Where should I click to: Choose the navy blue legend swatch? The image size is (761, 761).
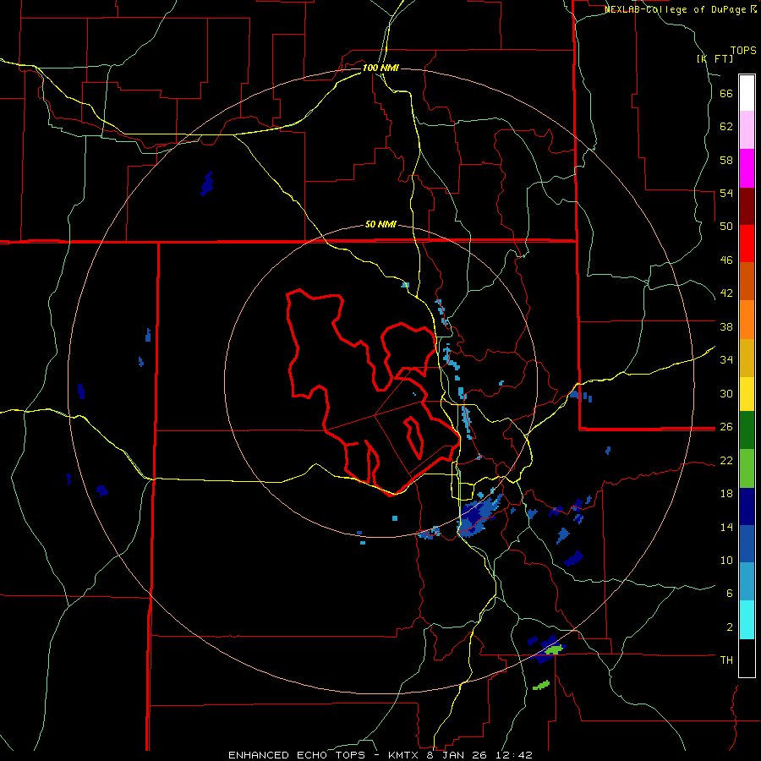pyautogui.click(x=747, y=506)
